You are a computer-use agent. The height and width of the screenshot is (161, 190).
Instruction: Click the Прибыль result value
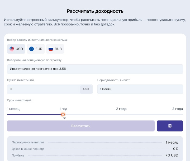(172, 155)
